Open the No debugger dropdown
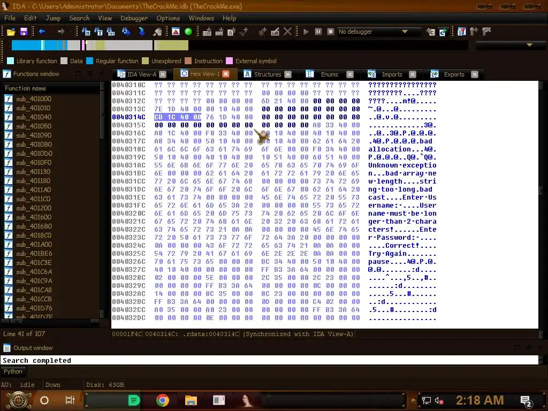The image size is (548, 411). 378,32
